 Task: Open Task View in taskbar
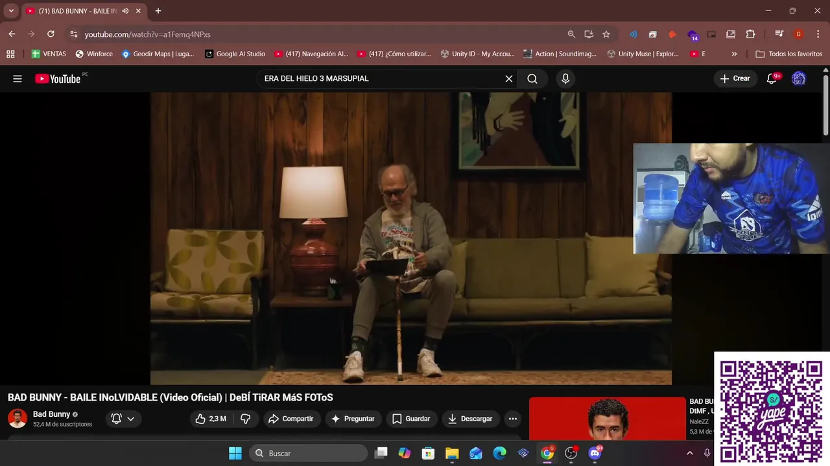[x=381, y=453]
